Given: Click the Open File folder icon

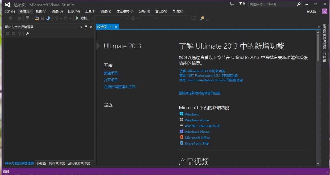Looking at the screenshot, I should click(x=37, y=18).
